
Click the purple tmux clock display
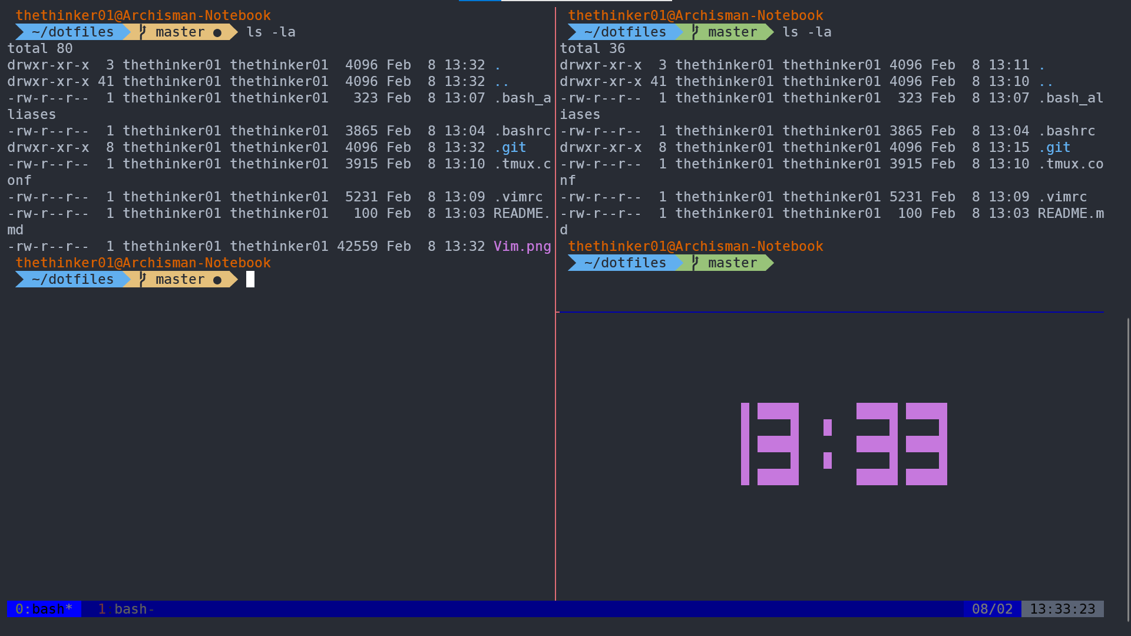click(844, 444)
